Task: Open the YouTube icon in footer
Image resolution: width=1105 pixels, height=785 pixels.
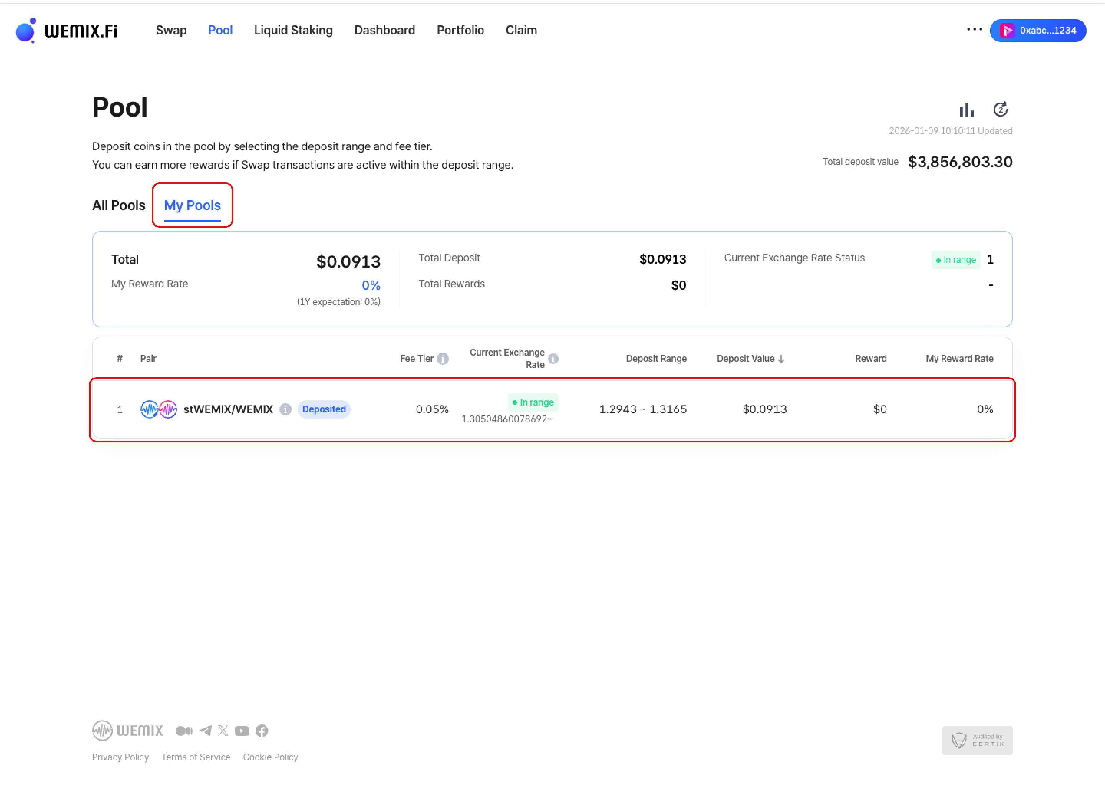Action: 242,730
